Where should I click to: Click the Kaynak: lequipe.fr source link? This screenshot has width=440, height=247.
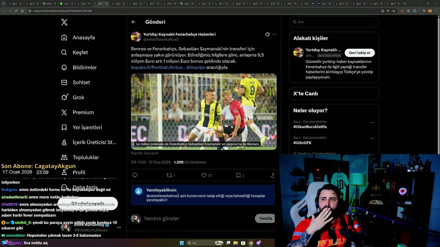coord(145,153)
